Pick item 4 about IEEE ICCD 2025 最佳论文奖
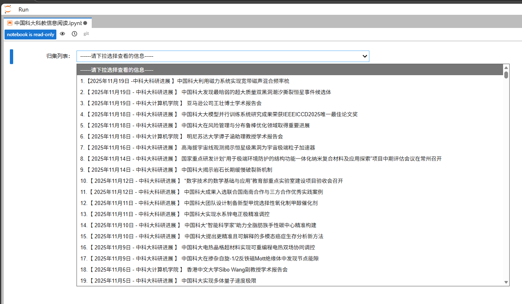The height and width of the screenshot is (304, 522). point(290,114)
